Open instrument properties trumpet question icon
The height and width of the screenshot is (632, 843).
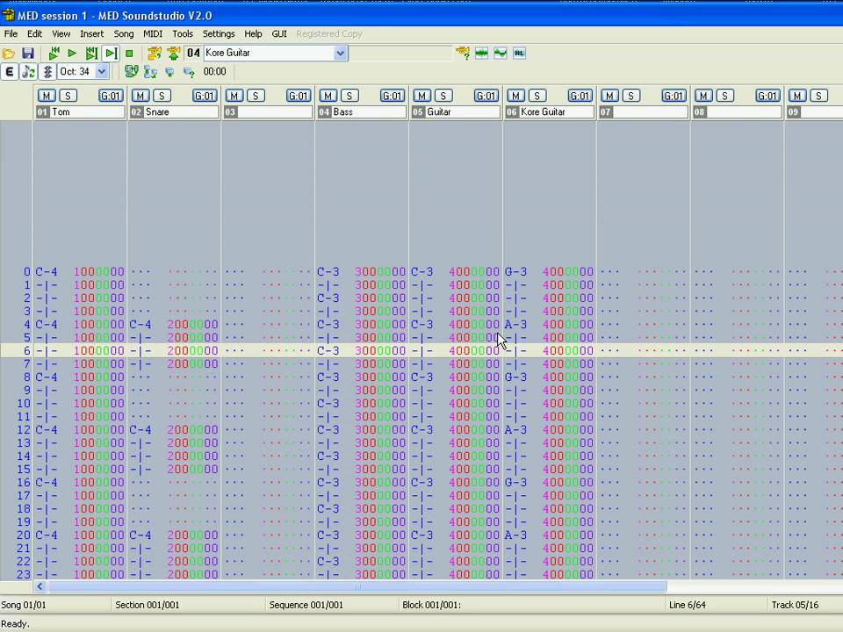(463, 53)
